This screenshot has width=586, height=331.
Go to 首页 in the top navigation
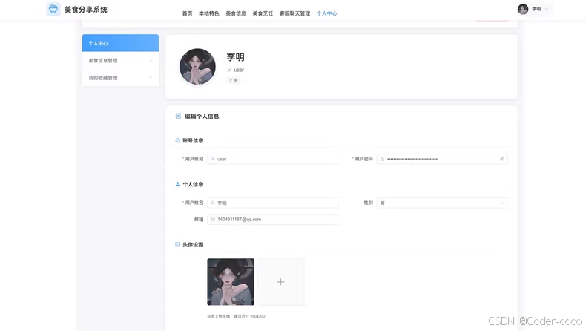[x=187, y=13]
